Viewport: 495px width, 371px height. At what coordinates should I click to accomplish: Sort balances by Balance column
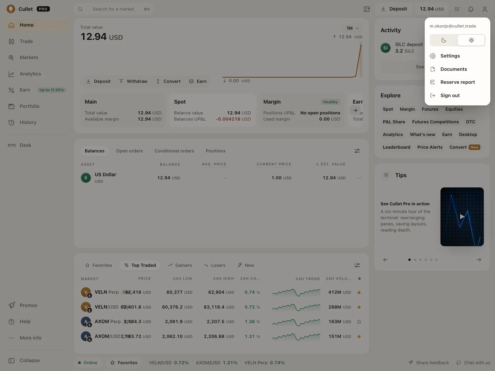(x=170, y=164)
